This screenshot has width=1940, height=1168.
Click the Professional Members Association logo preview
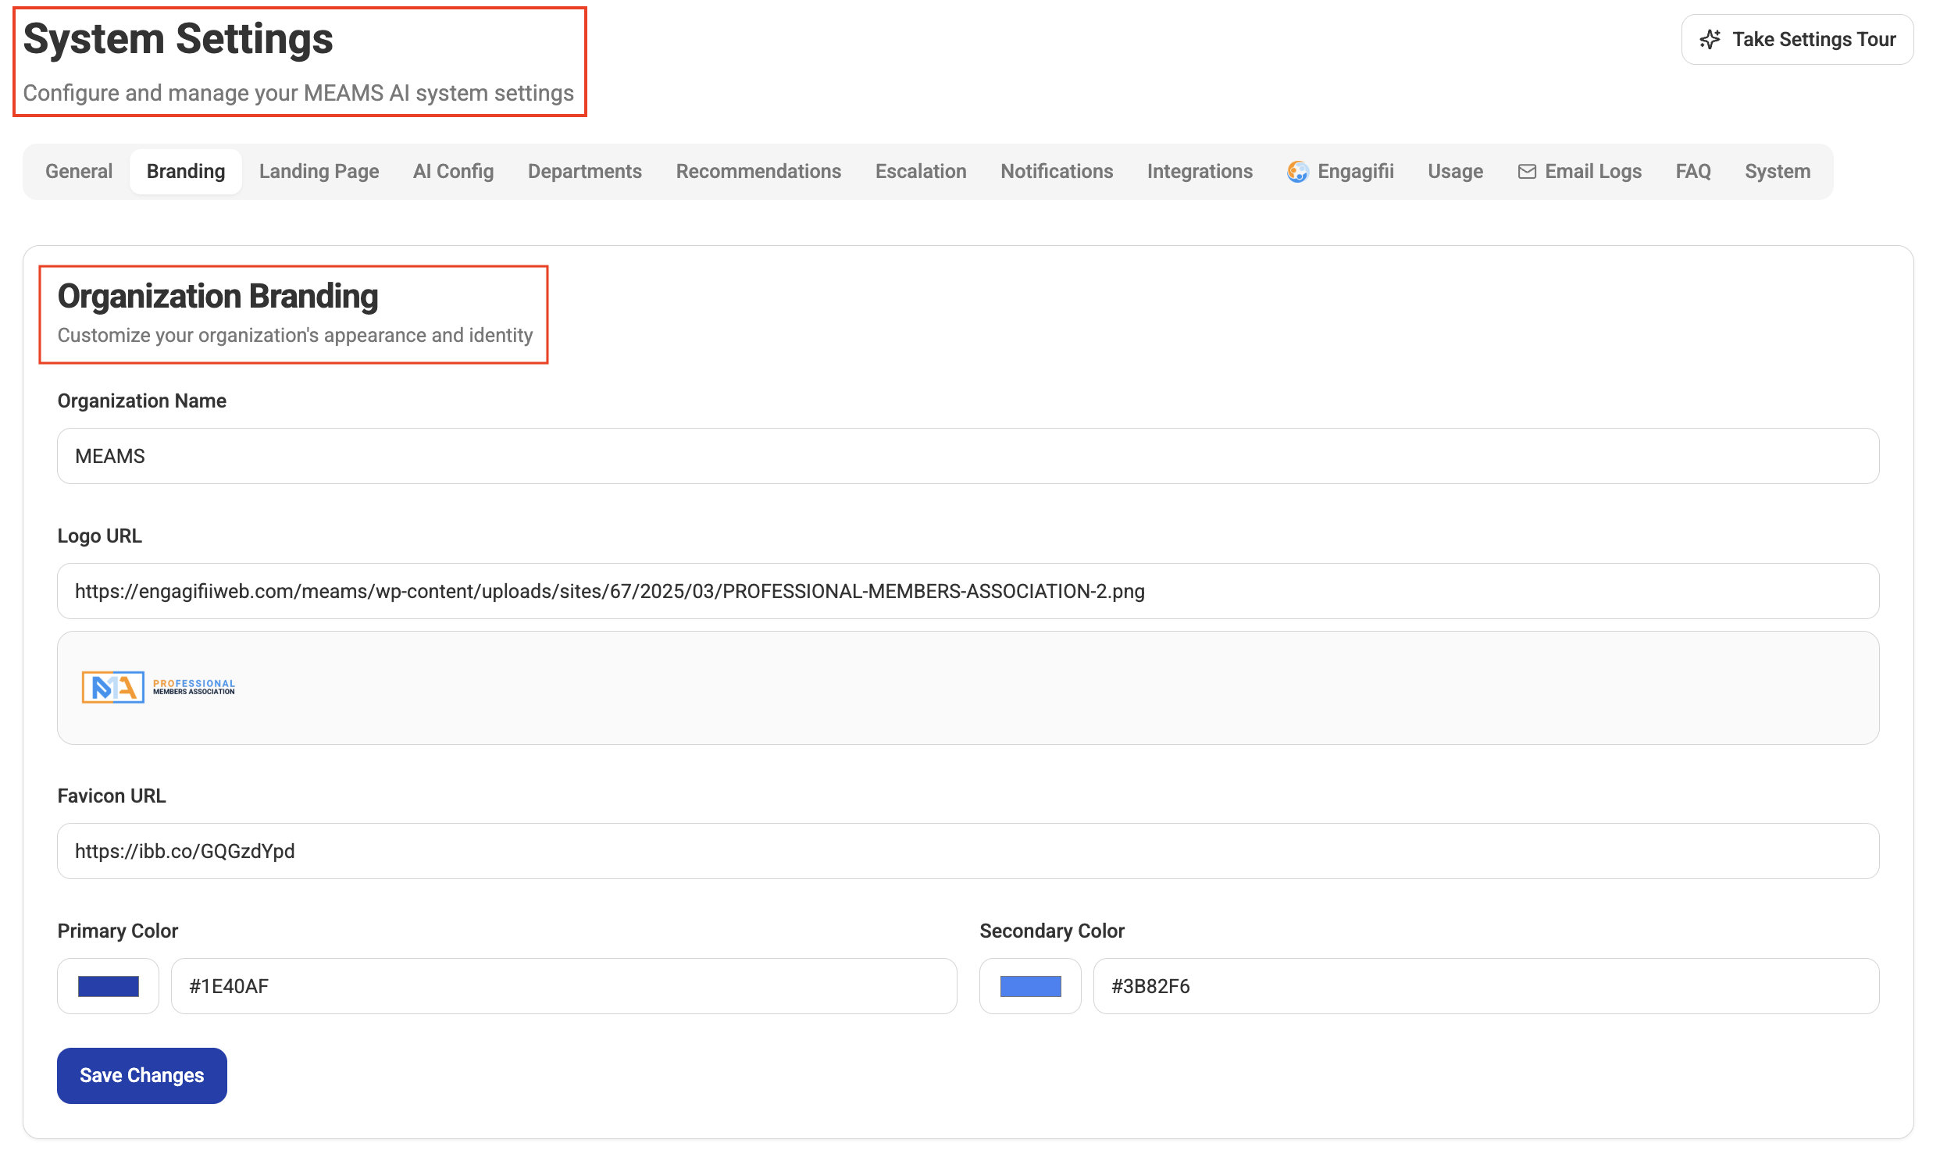pyautogui.click(x=159, y=687)
